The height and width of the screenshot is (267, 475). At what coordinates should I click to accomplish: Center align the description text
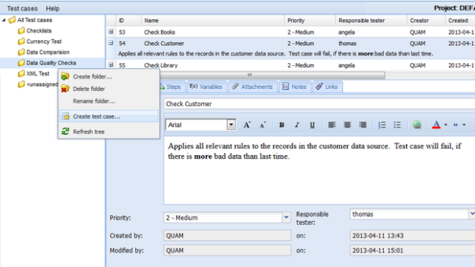(347, 125)
